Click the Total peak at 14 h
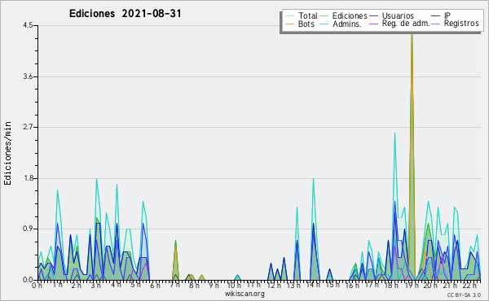This screenshot has height=301, width=489. (313, 179)
